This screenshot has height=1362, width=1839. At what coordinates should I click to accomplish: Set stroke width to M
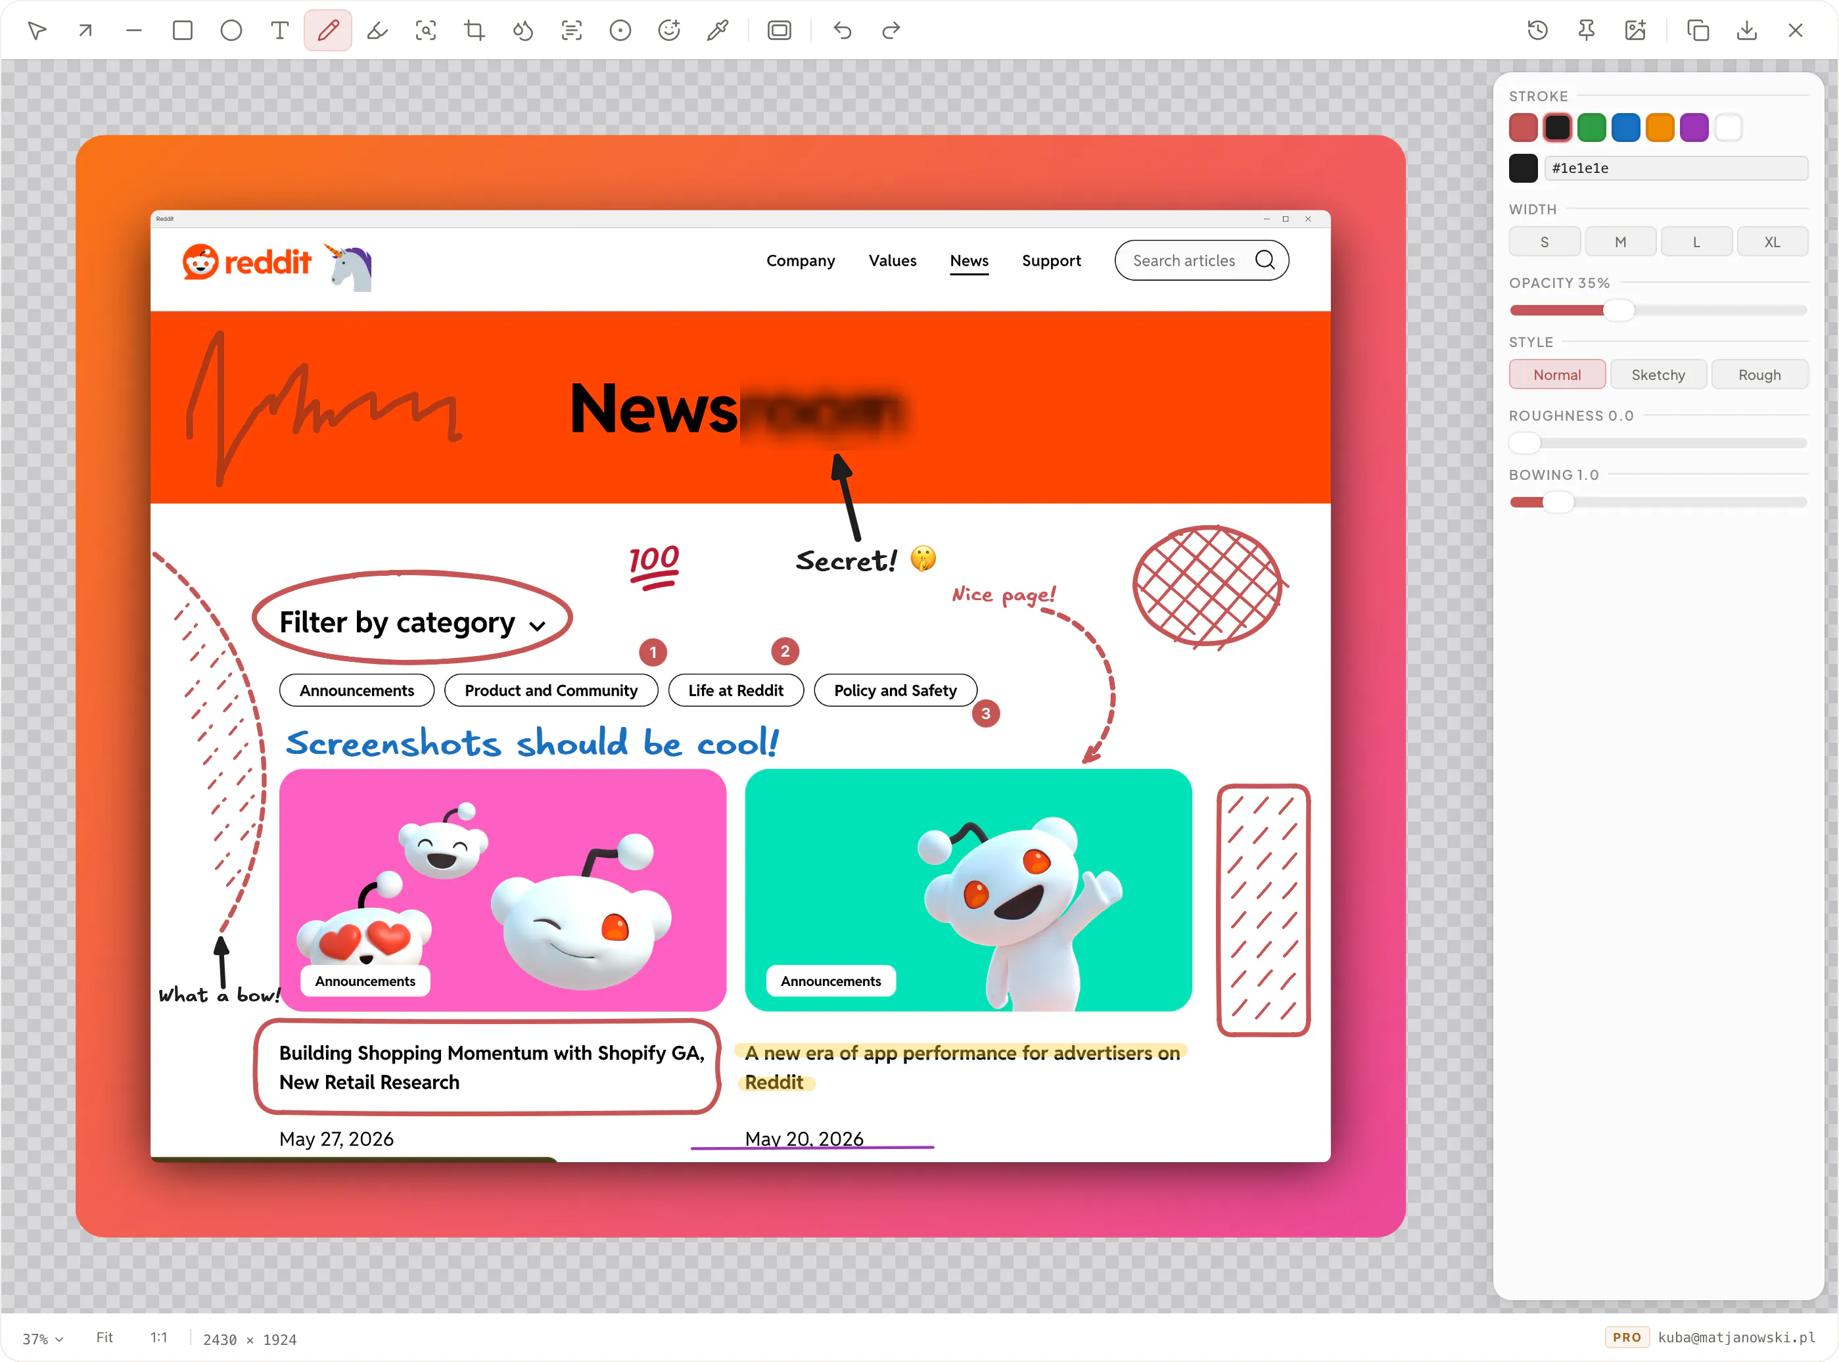1621,241
